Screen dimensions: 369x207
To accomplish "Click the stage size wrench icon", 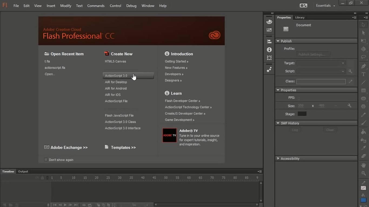I will 349,106.
